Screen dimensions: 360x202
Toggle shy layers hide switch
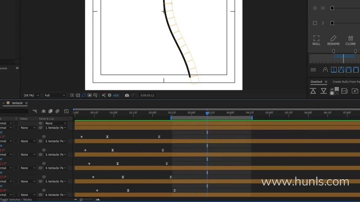(x=43, y=111)
